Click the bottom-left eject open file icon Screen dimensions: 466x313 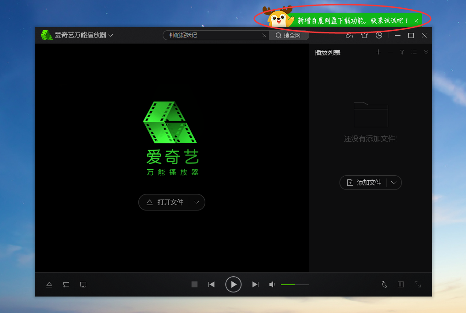(x=49, y=285)
